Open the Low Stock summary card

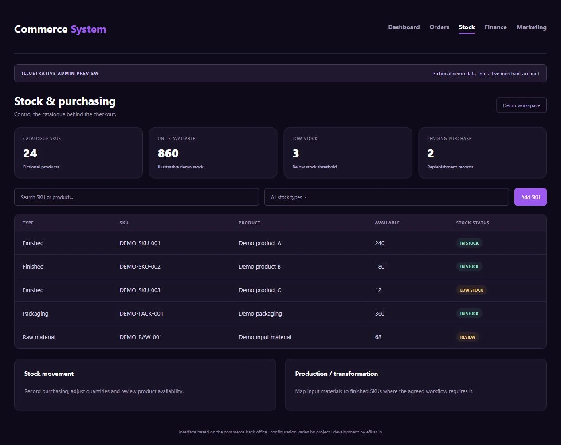pyautogui.click(x=348, y=153)
